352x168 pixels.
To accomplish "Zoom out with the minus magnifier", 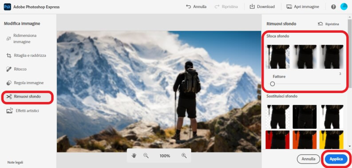I will click(x=146, y=156).
